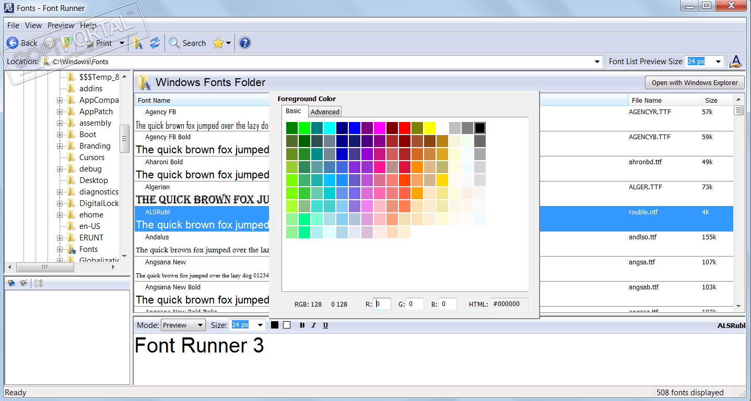The height and width of the screenshot is (401, 751).
Task: Open the File menu
Action: tap(13, 25)
